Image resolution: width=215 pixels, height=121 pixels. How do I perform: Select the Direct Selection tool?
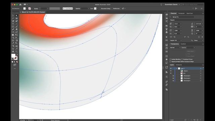16,16
